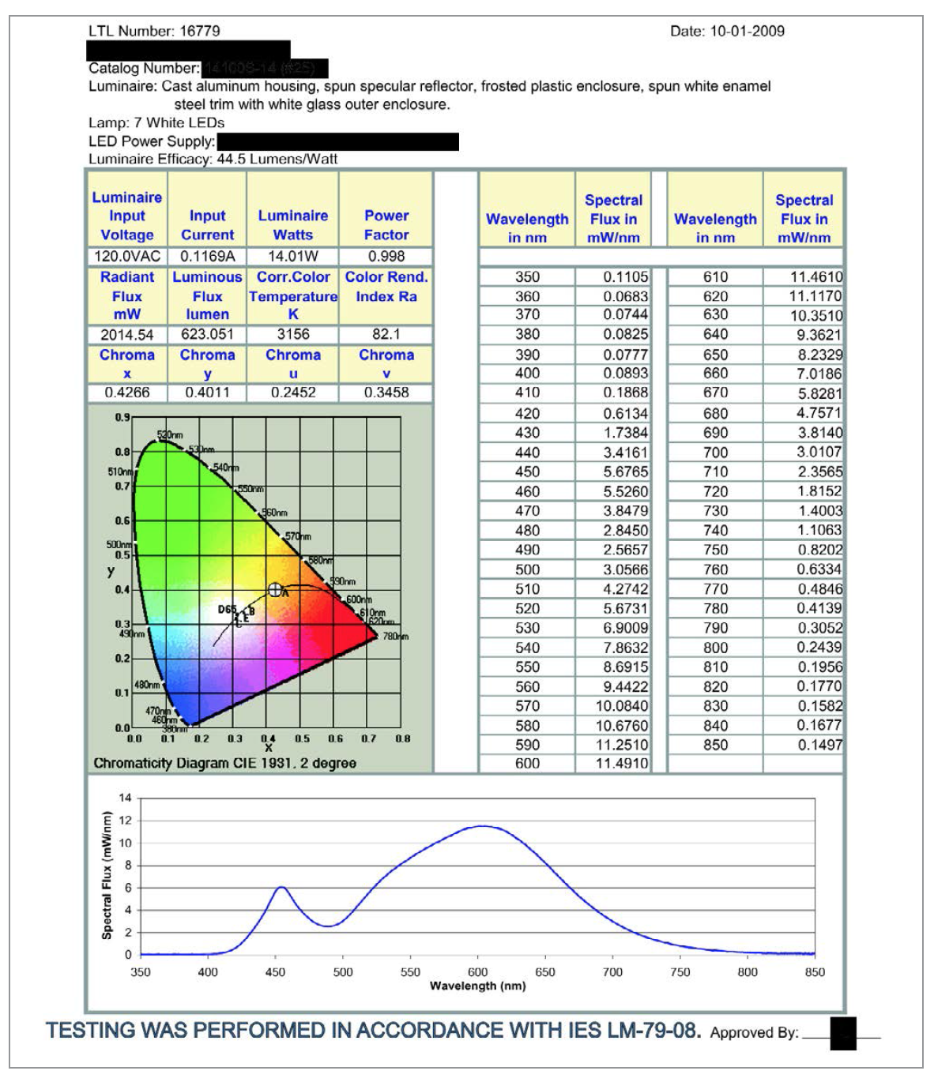Click the 850 wavelength table cell
Viewport: 934px width, 1082px height.
(715, 745)
